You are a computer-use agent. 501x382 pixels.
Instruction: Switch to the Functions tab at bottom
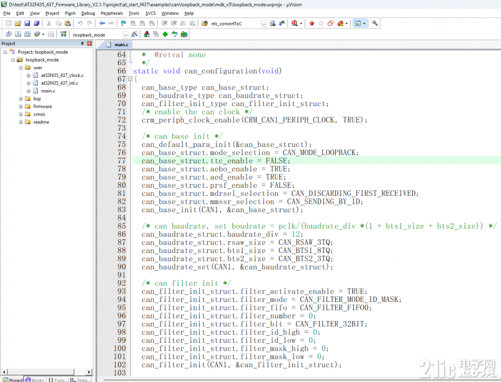pos(58,379)
